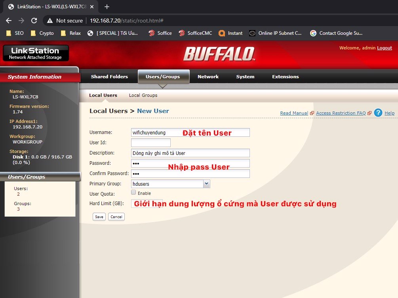Open the Extensions menu
Viewport: 398px width, 298px height.
[x=285, y=77]
